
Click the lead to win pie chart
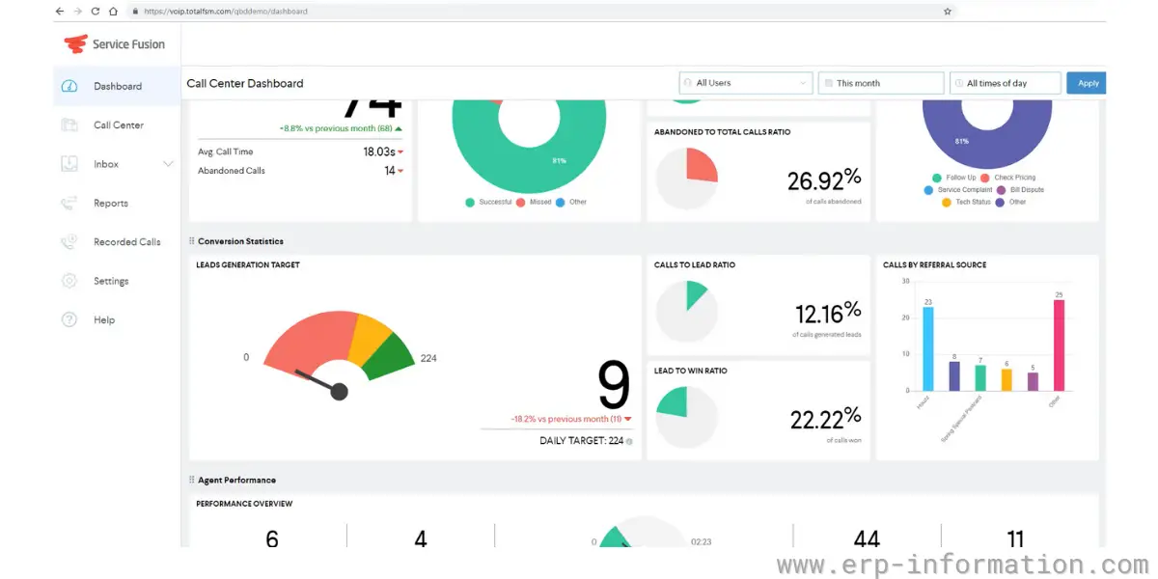tap(687, 417)
